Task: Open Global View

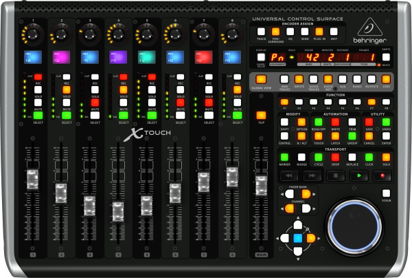Action: 261,79
